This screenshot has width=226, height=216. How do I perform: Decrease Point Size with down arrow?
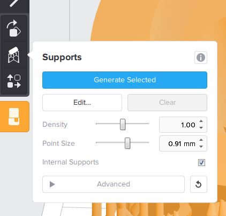pos(201,147)
